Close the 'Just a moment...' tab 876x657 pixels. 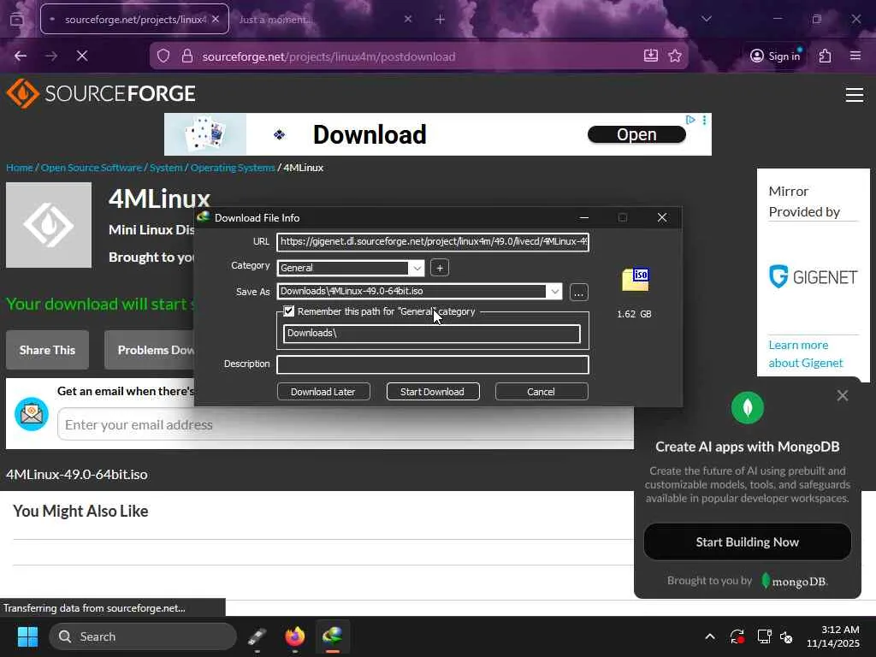pos(408,19)
